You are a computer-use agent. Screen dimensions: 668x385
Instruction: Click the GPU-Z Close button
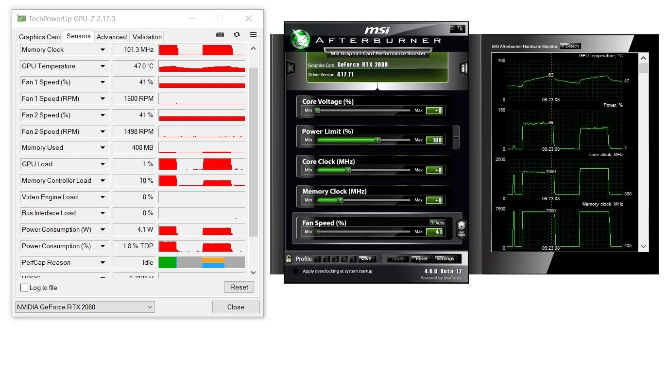pyautogui.click(x=236, y=307)
